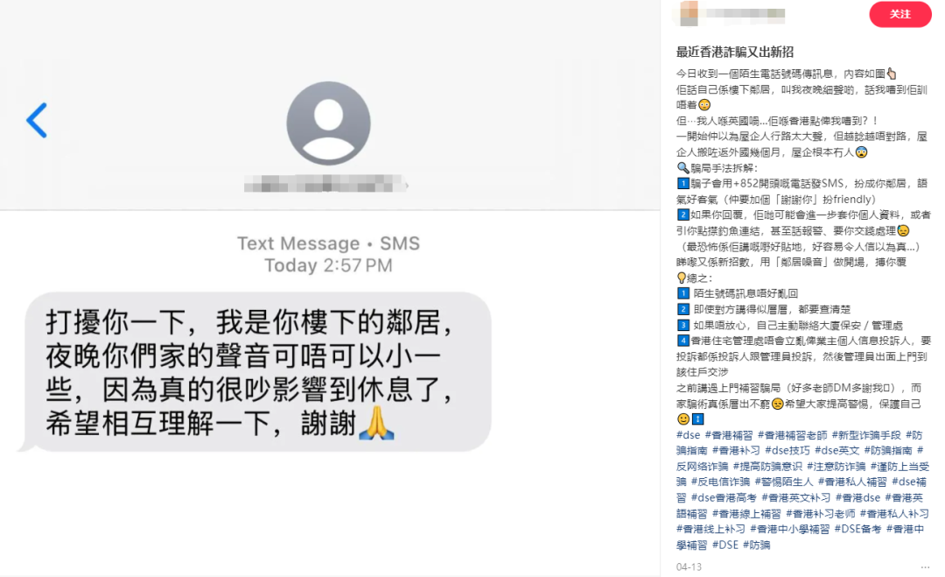
Task: Expand contact details chevron beside blurred number
Action: coord(408,185)
